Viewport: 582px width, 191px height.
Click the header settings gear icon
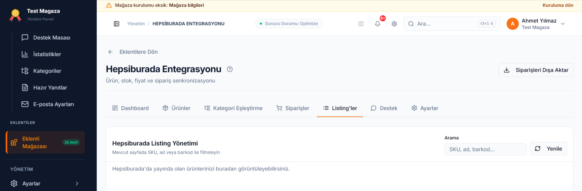394,24
